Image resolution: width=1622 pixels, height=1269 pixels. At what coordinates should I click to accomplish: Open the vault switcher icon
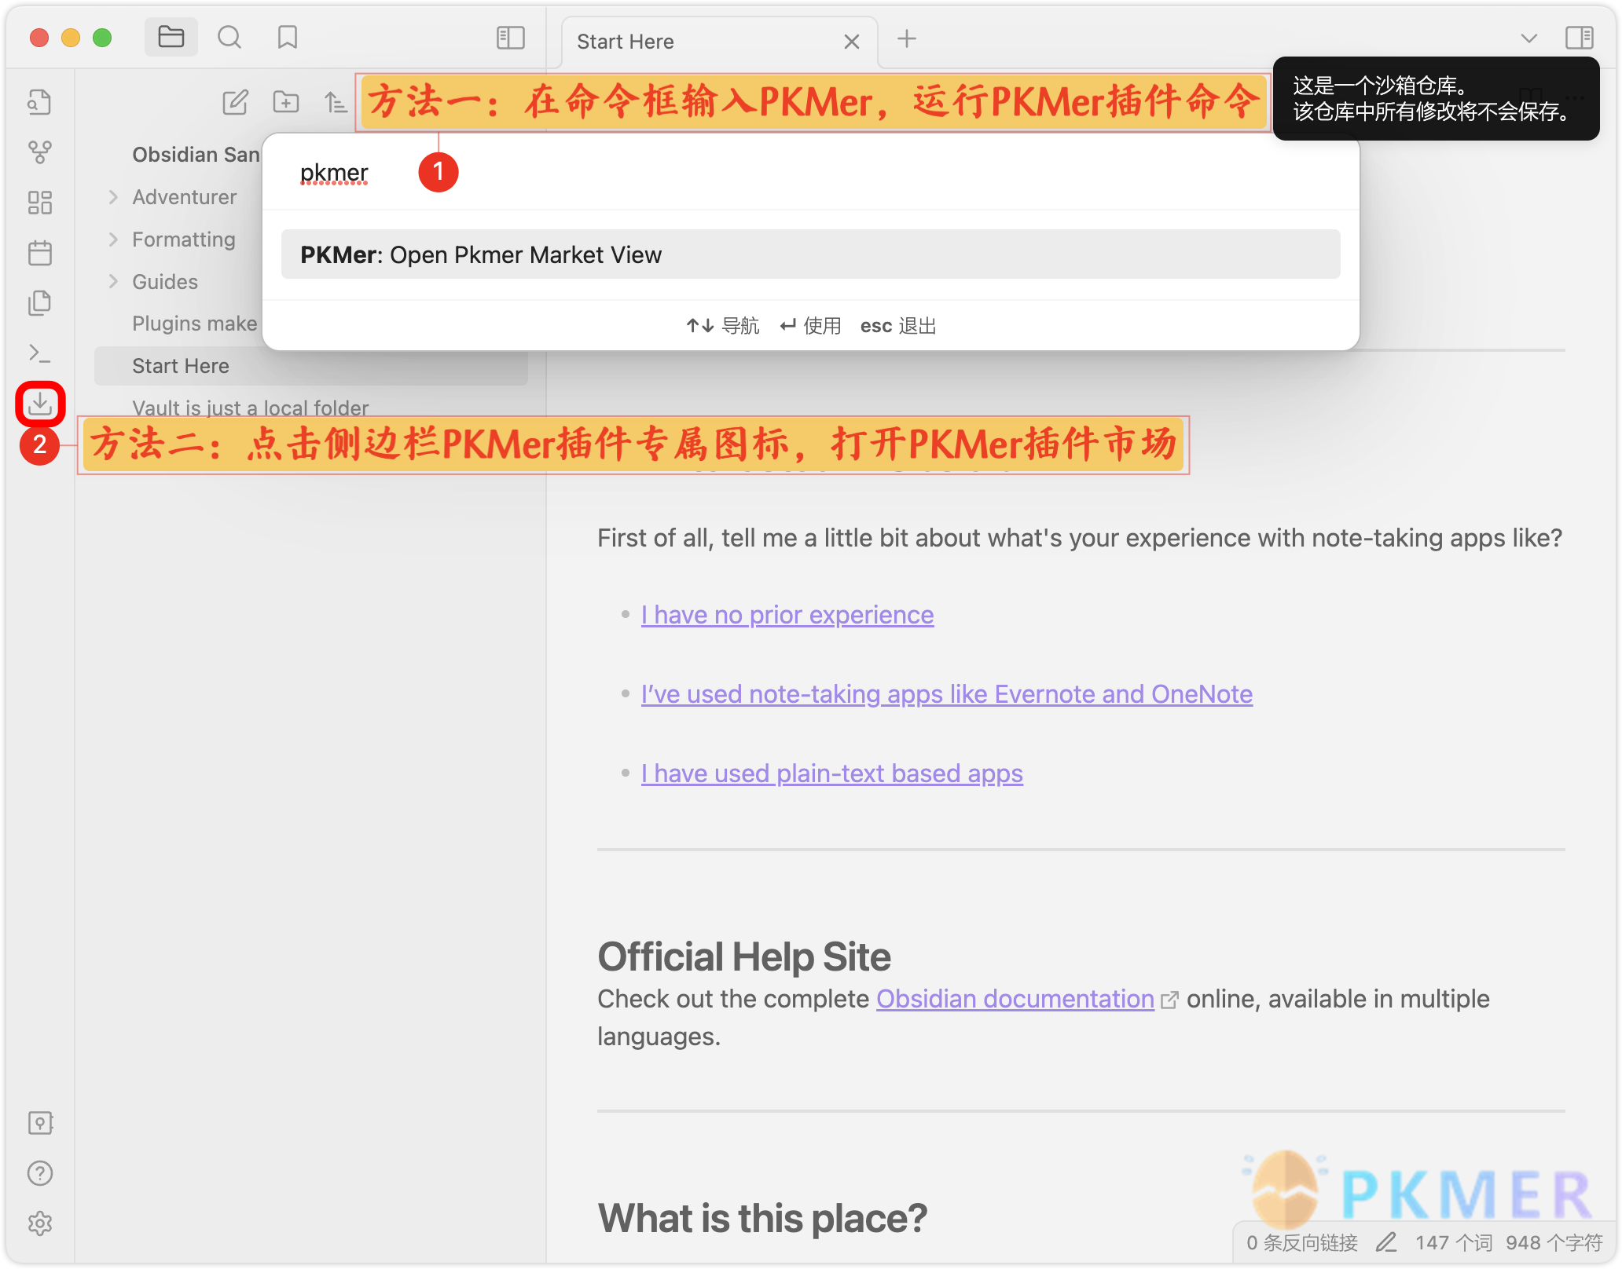click(x=40, y=1123)
